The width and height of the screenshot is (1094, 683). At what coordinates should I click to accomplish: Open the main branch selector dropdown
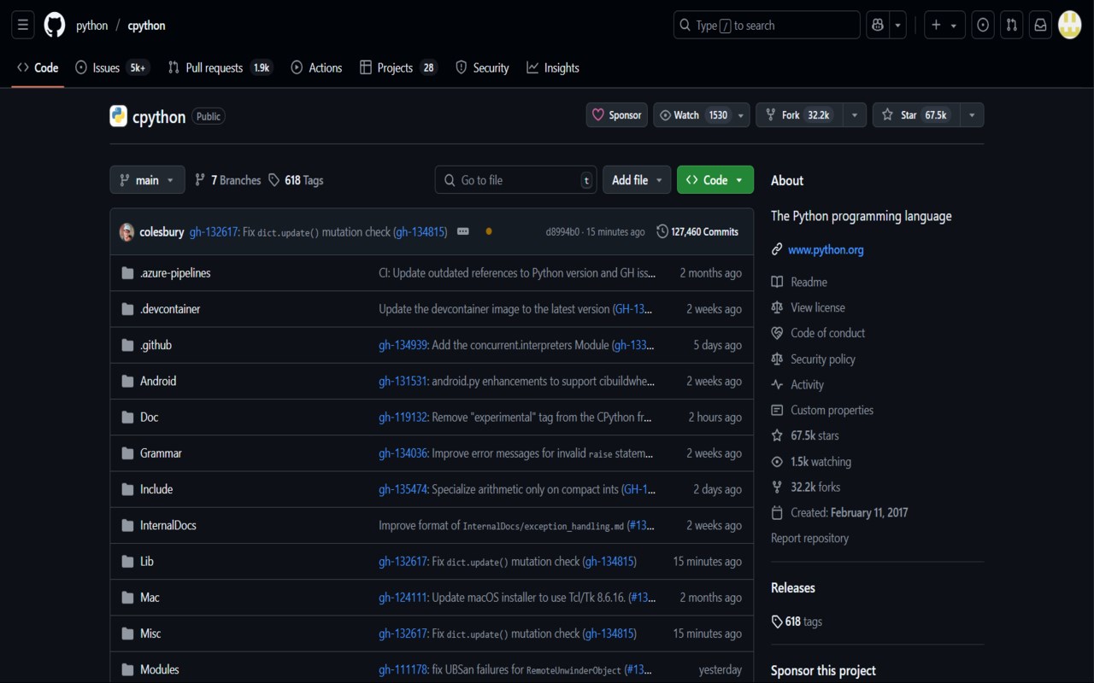[x=147, y=180]
